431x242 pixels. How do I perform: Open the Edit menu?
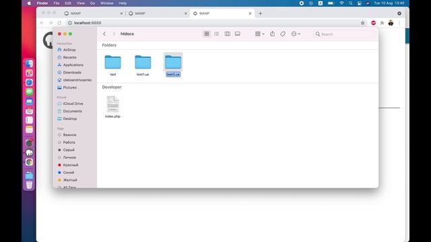[x=68, y=3]
